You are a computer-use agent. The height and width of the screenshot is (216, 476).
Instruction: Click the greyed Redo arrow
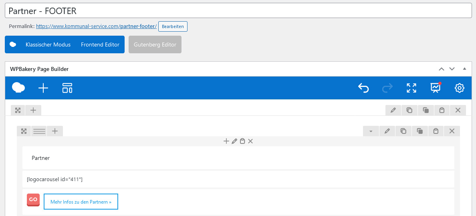click(x=387, y=88)
